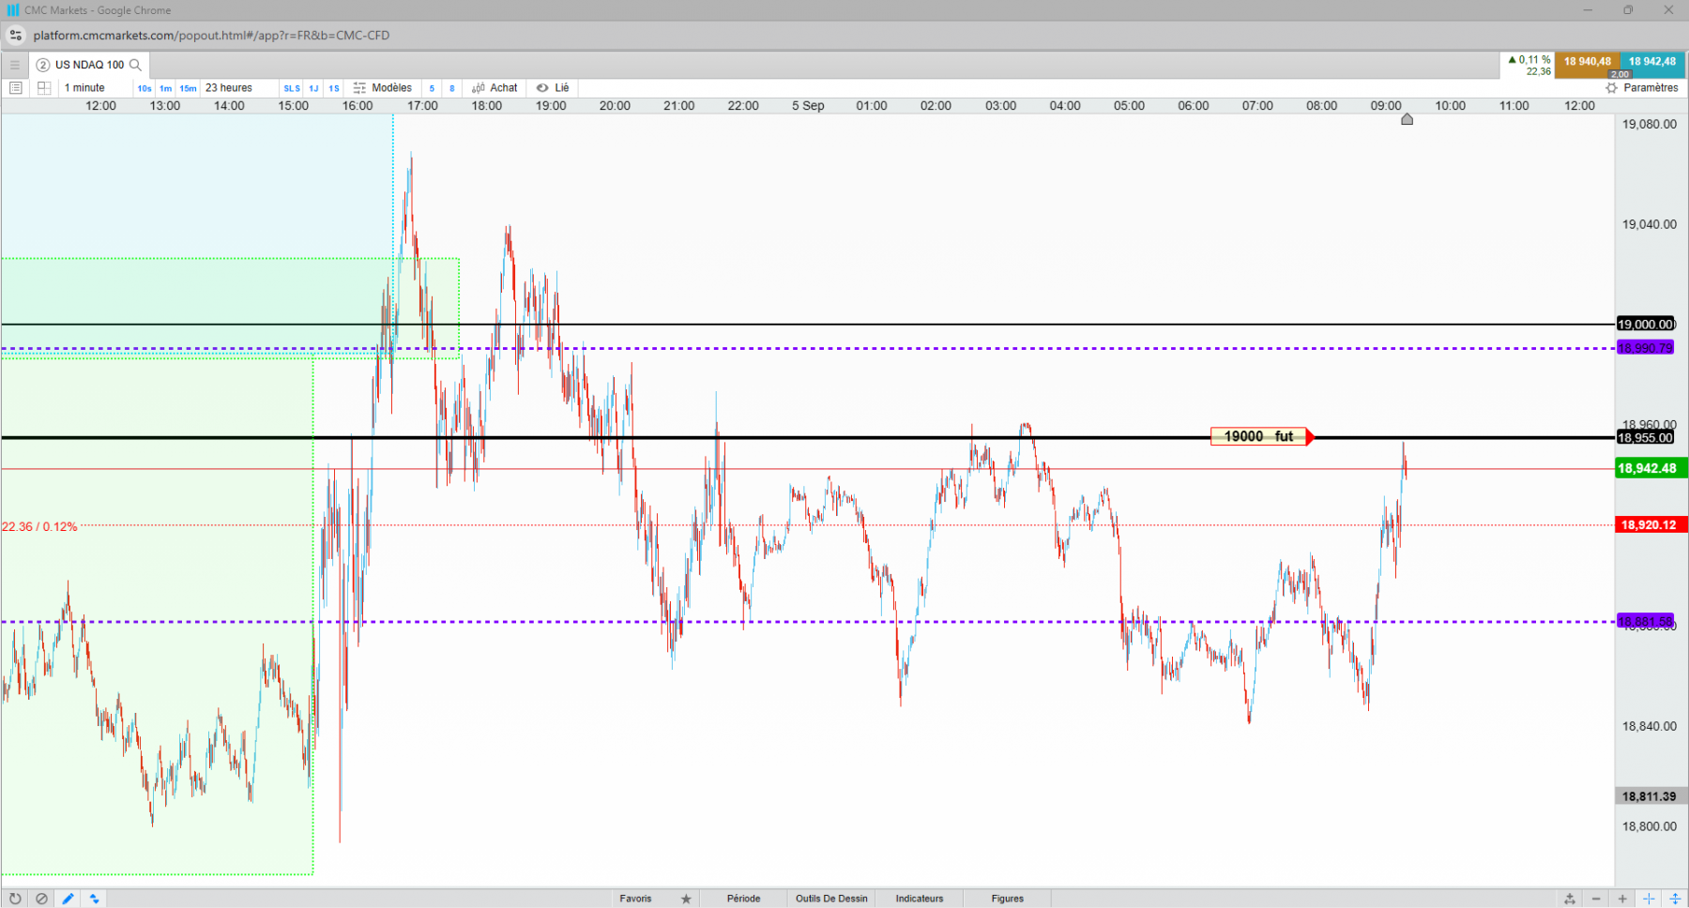Click the list view icon in chart toolbar

click(x=15, y=88)
